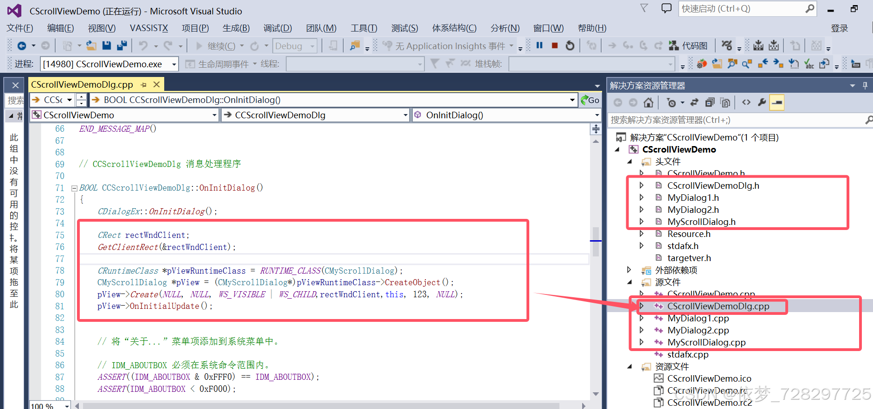Open the 100 % zoom level dropdown
Viewport: 873px width, 409px height.
click(x=67, y=406)
